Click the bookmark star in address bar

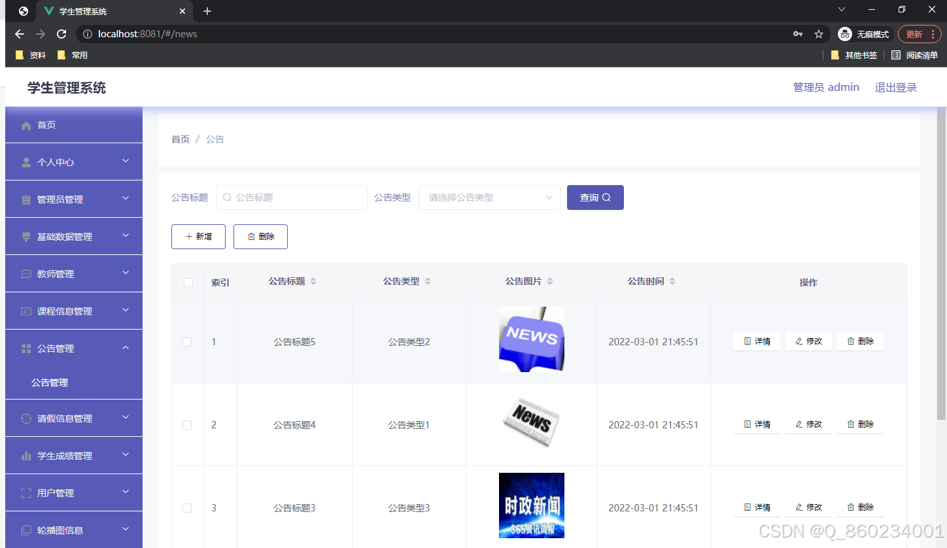tap(818, 34)
